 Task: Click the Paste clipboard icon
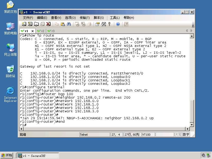pos(63,24)
